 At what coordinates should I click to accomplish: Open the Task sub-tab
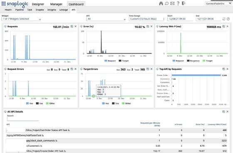pos(30,10)
